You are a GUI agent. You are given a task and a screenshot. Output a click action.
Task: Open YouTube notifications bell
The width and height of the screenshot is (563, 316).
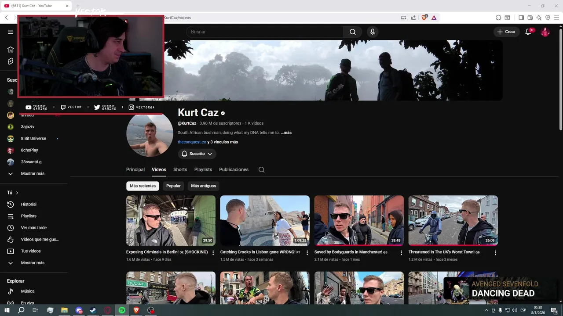(529, 32)
